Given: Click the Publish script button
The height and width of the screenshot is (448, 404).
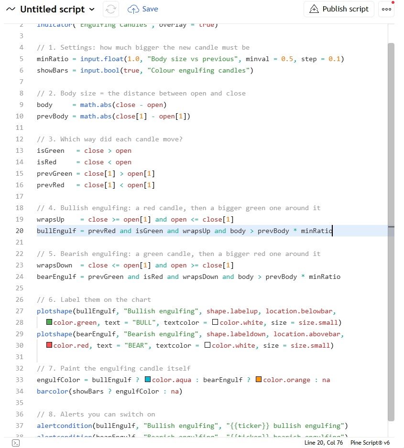Looking at the screenshot, I should (339, 9).
